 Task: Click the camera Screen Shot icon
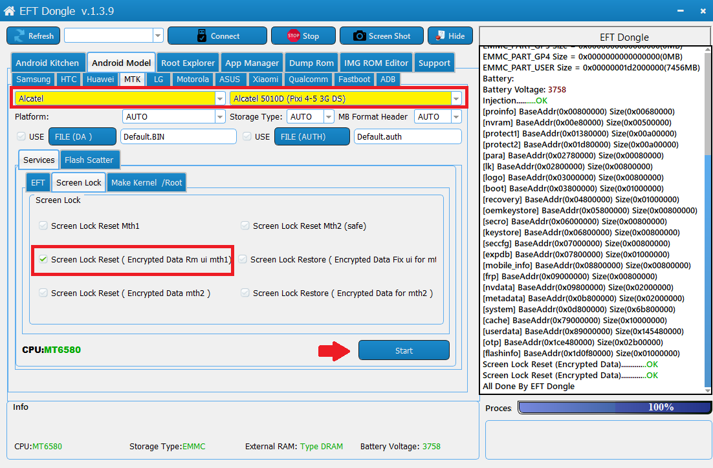point(360,36)
